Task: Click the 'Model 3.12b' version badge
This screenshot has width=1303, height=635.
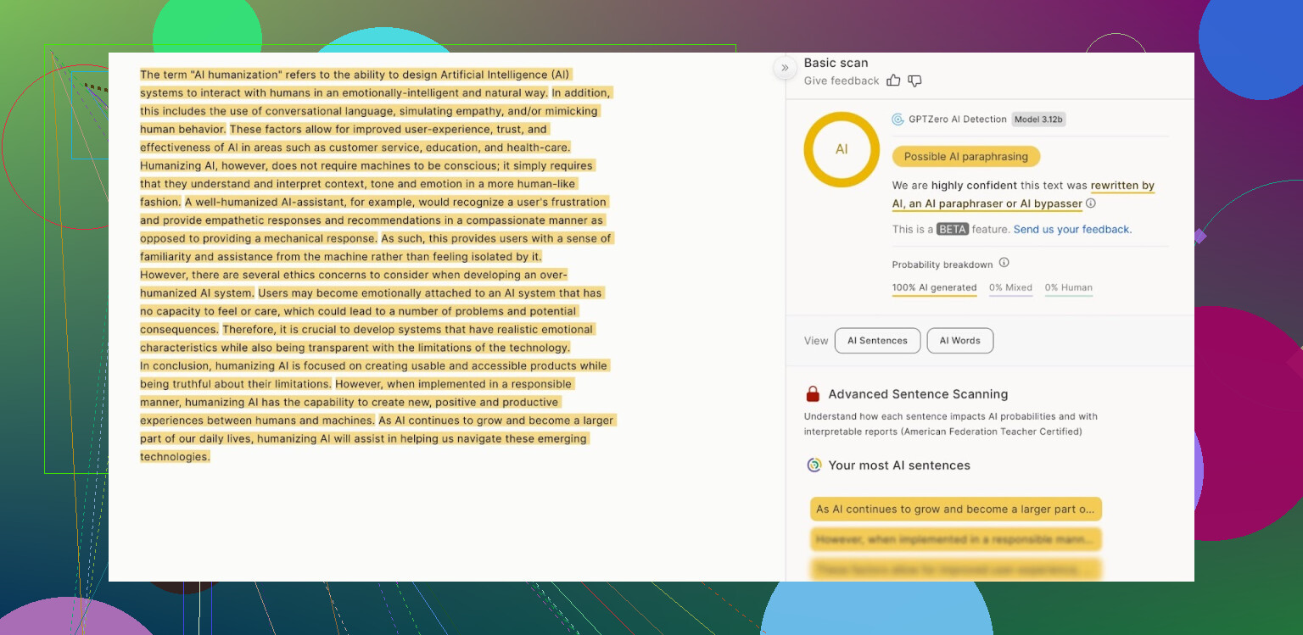Action: pos(1038,120)
